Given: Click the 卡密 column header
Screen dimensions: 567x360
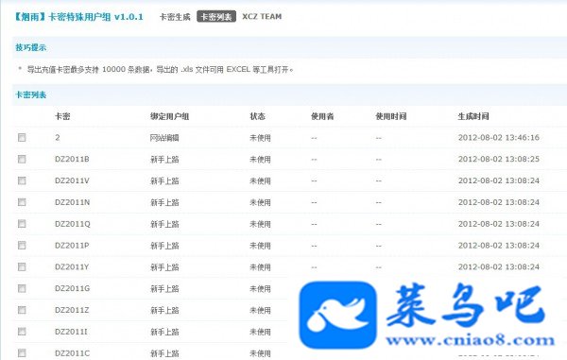Looking at the screenshot, I should 62,116.
